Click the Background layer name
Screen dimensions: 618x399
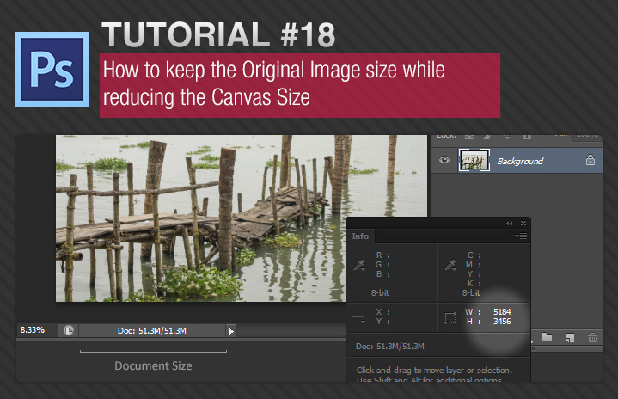[x=520, y=161]
